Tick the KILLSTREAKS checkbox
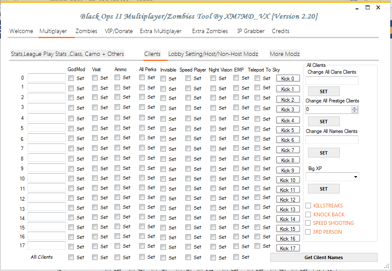392x271 pixels. (x=308, y=206)
